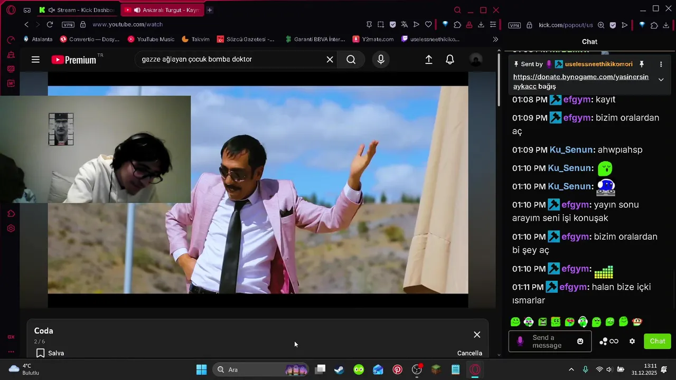Clear the queue with Cancella
Image resolution: width=676 pixels, height=380 pixels.
(470, 353)
